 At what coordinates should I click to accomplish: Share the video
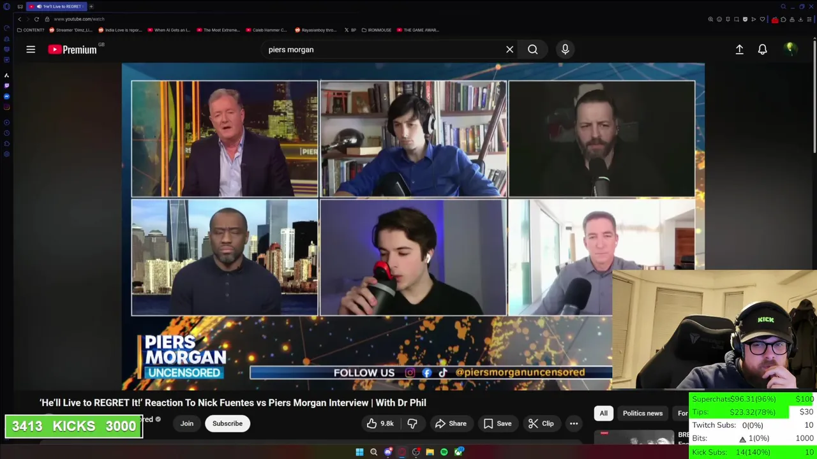coord(451,423)
